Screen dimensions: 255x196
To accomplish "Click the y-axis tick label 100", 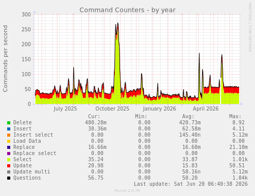I will coord(26,74).
